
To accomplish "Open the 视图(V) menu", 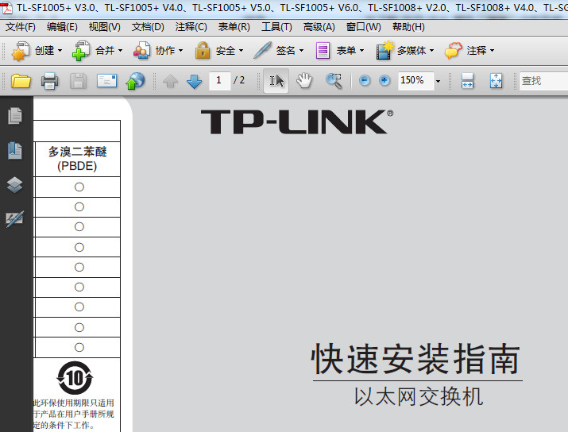I will tap(105, 27).
